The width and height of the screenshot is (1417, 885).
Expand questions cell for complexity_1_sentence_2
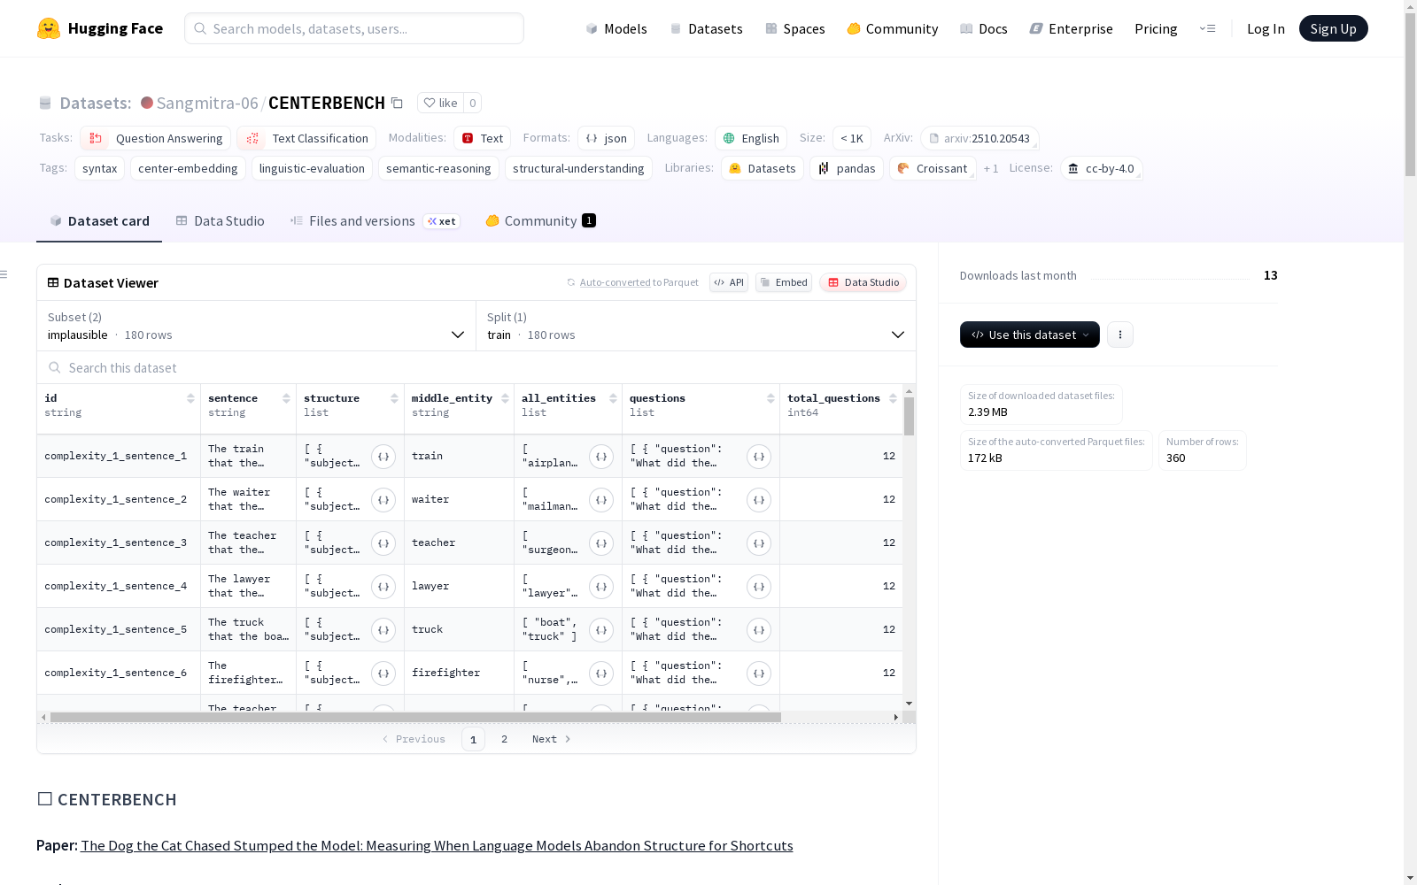coord(759,500)
